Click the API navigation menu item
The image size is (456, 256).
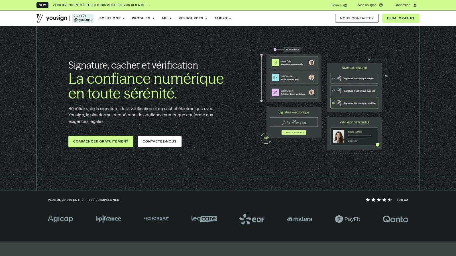166,18
